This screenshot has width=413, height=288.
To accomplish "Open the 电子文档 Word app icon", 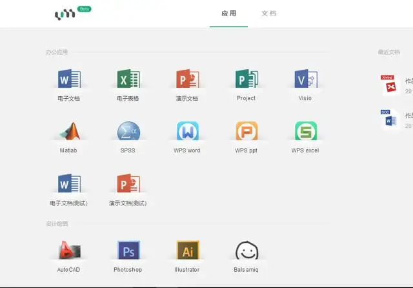I will [69, 79].
